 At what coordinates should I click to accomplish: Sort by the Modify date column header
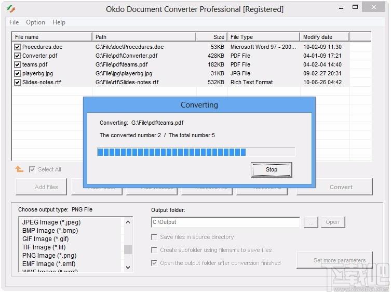pyautogui.click(x=325, y=37)
